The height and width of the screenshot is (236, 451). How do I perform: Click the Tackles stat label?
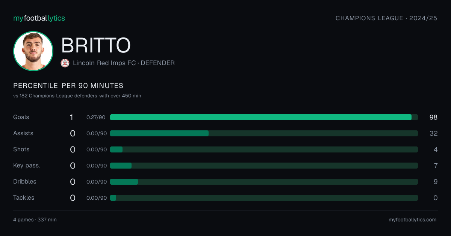pyautogui.click(x=24, y=198)
